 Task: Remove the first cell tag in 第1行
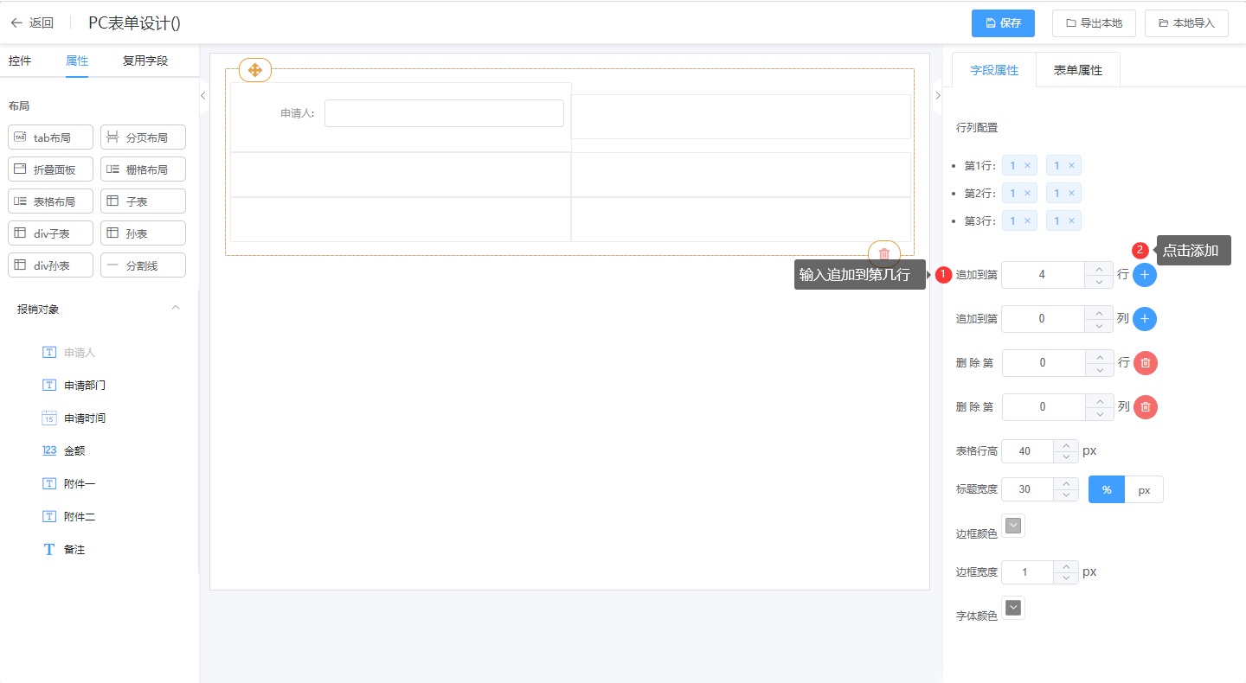click(1027, 166)
